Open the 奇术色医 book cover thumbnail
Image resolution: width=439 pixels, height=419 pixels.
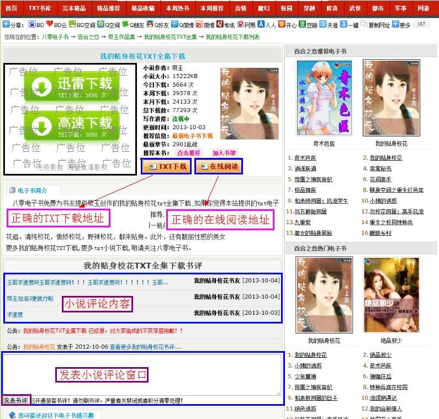coord(324,98)
